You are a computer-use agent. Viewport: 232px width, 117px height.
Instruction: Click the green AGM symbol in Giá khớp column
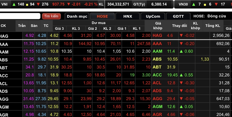coord(157,107)
